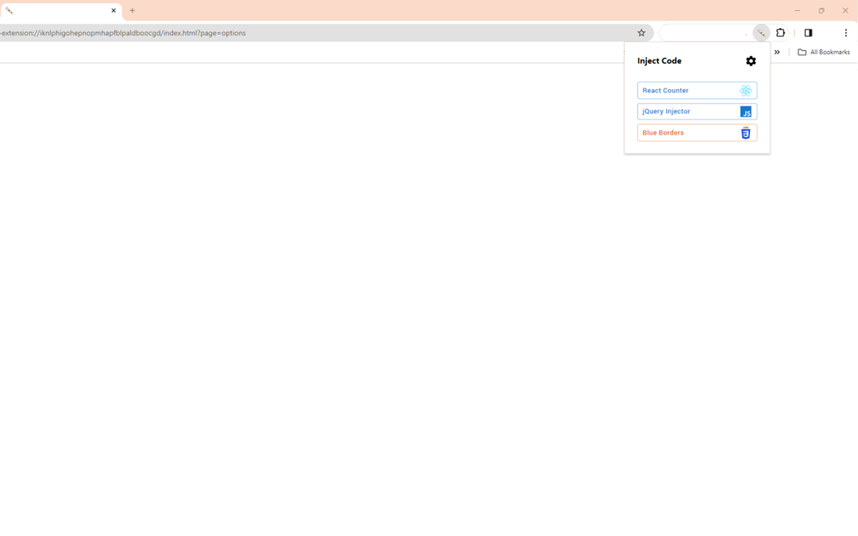Open the Extensions puzzle-piece menu
The width and height of the screenshot is (858, 536).
pos(780,32)
